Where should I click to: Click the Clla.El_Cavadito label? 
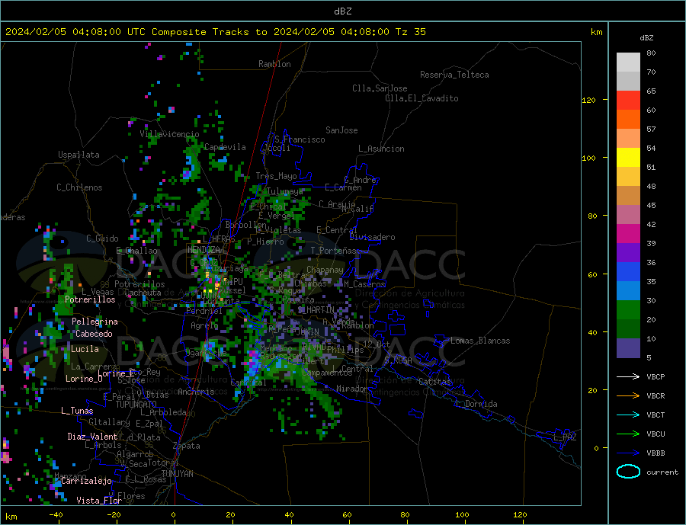[422, 98]
